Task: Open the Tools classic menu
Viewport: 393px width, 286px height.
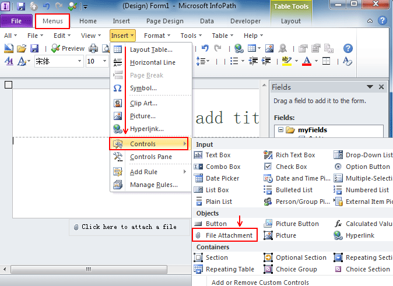Action: tap(191, 36)
